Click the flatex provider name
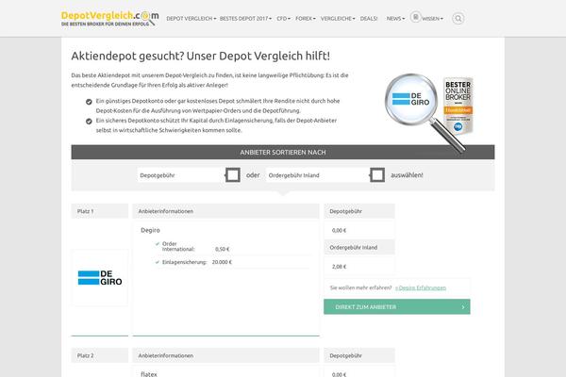 (x=149, y=374)
